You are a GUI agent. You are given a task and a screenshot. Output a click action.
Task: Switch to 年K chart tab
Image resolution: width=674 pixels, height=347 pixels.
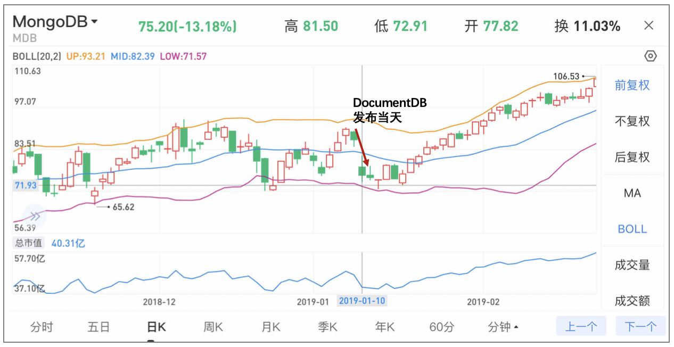coord(385,327)
